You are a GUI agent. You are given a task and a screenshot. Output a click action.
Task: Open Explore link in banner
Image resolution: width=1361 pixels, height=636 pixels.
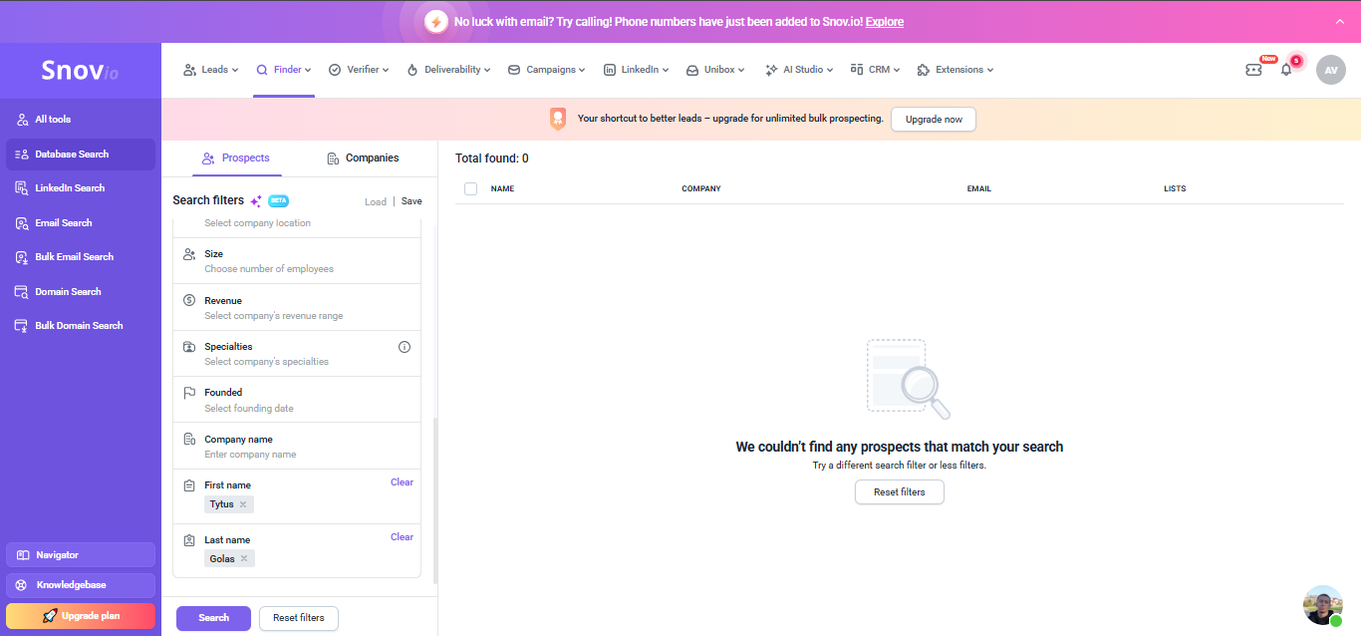pos(885,21)
